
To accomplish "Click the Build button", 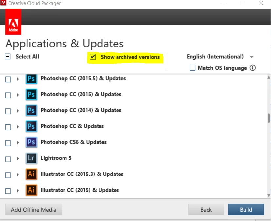I will (246, 210).
